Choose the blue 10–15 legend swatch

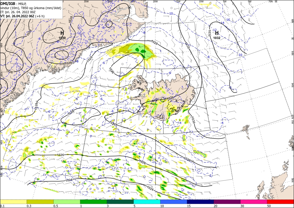pyautogui.click(x=174, y=202)
